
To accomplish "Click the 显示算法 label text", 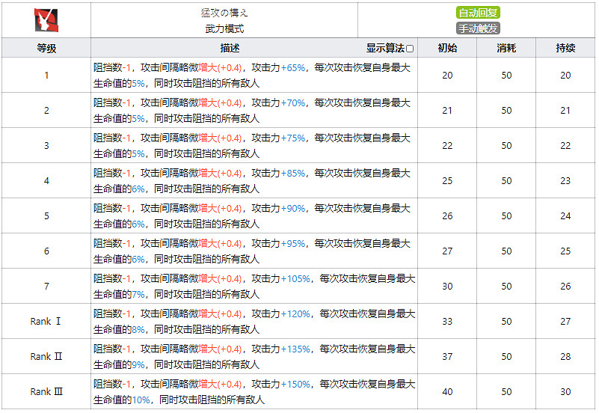I will [x=385, y=48].
